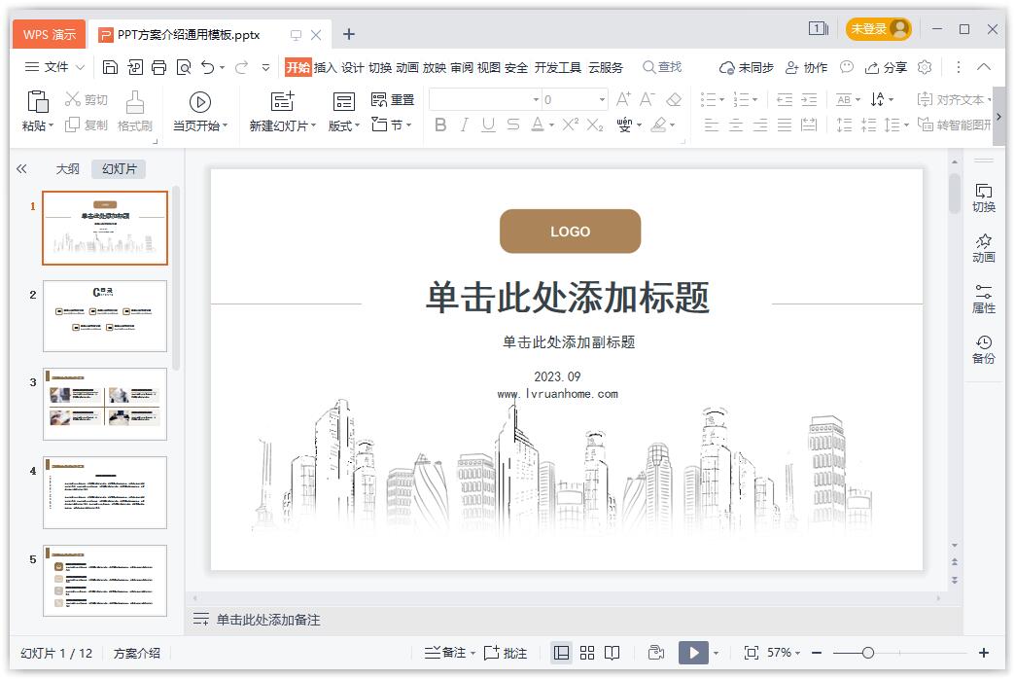Open the 动画 animation side panel
The height and width of the screenshot is (679, 1015).
click(983, 248)
